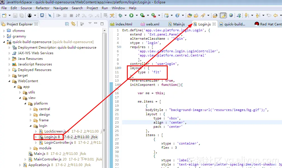Open the Project Explorer View Menu triangle
This screenshot has width=282, height=168.
(90, 23)
